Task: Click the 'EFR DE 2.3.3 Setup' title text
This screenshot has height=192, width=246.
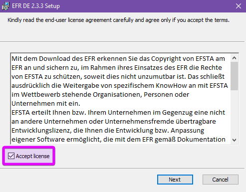Action: pos(36,6)
